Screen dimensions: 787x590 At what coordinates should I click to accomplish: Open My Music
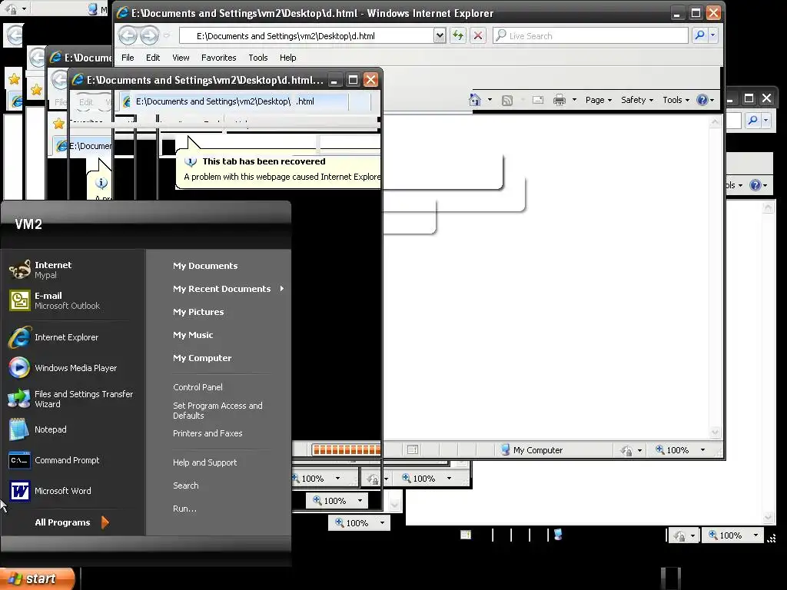click(193, 335)
